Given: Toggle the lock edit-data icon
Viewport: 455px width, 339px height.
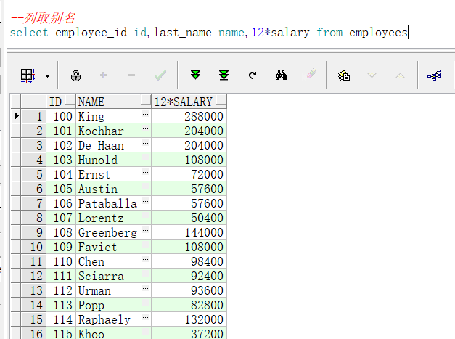Looking at the screenshot, I should pyautogui.click(x=75, y=75).
